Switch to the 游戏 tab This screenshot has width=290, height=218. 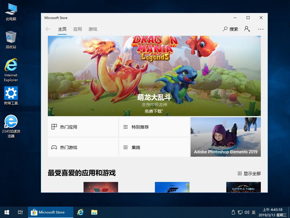[x=93, y=29]
